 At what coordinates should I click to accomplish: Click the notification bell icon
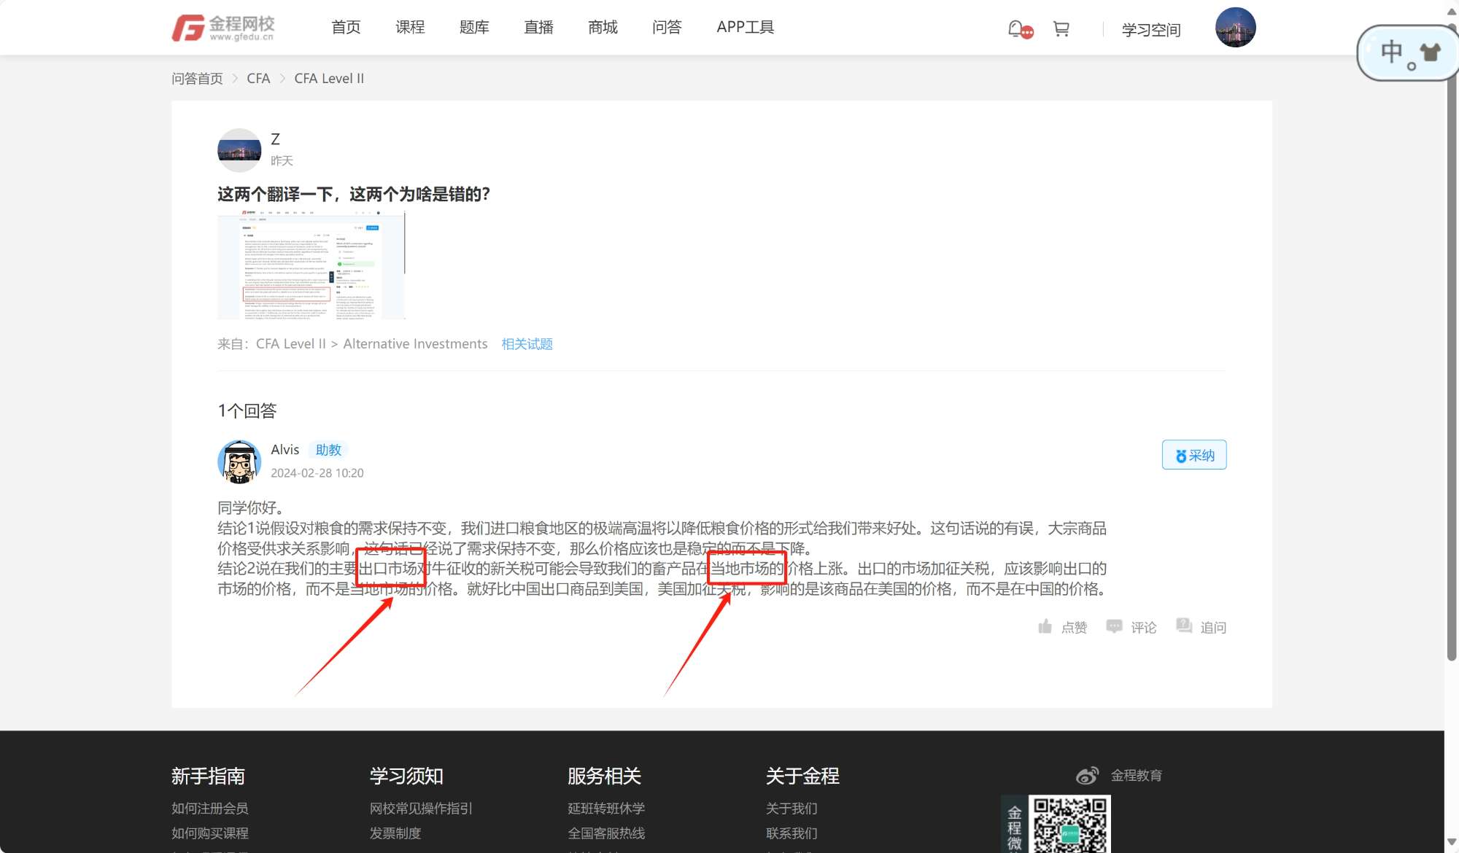[x=1016, y=28]
